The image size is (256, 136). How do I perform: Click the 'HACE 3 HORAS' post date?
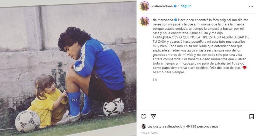click(149, 133)
